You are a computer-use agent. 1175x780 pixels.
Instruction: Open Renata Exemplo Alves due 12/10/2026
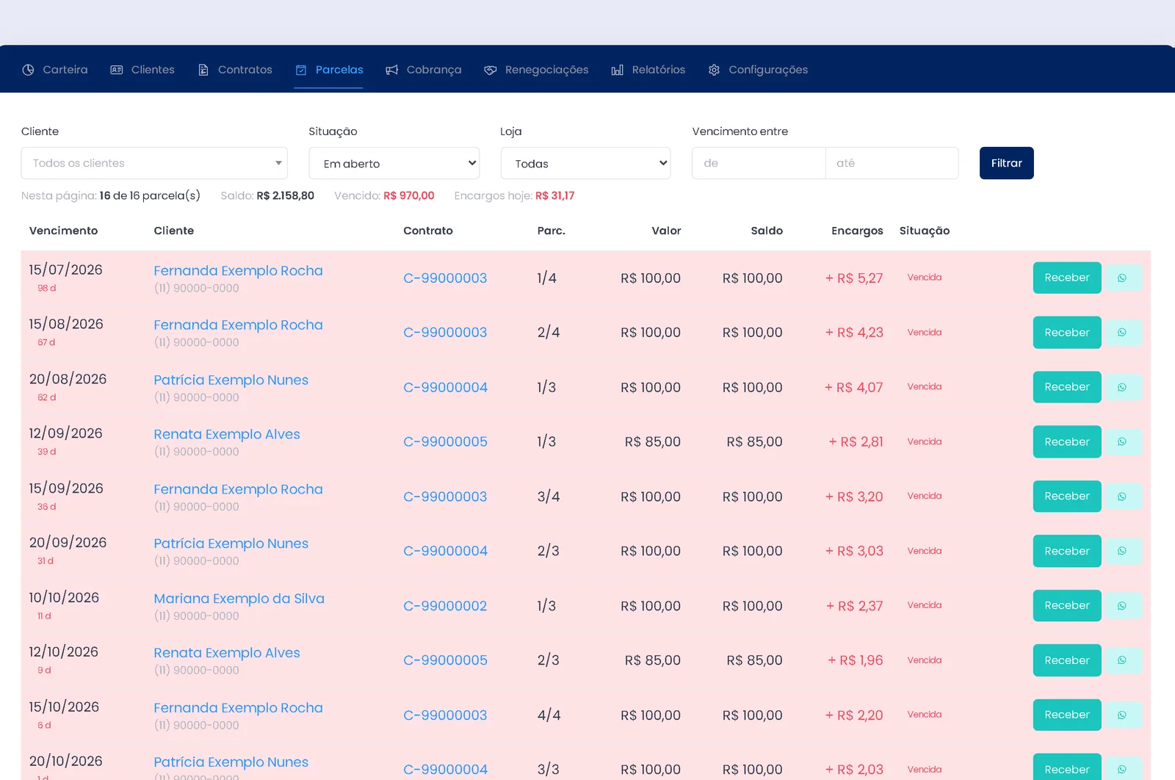[x=227, y=653]
